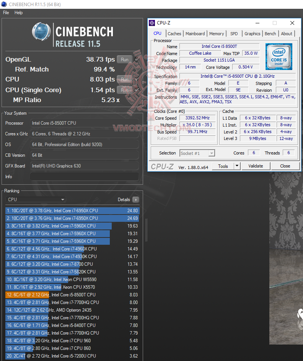Viewport: 303px width, 361px height.
Task: Click the Cinebench sphere logo icon
Action: tap(41, 31)
